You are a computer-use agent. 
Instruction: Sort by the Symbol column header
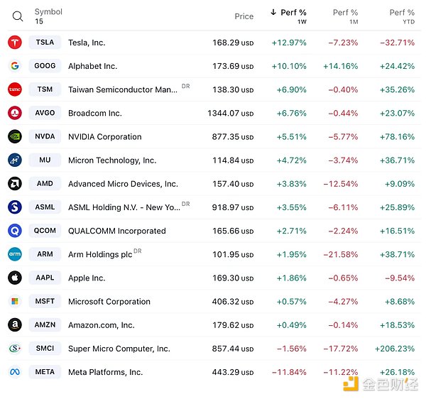coord(48,12)
